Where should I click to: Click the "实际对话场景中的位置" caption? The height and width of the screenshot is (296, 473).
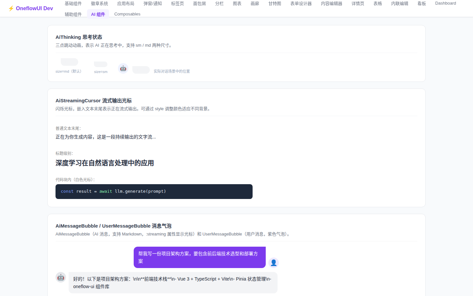coord(172,71)
